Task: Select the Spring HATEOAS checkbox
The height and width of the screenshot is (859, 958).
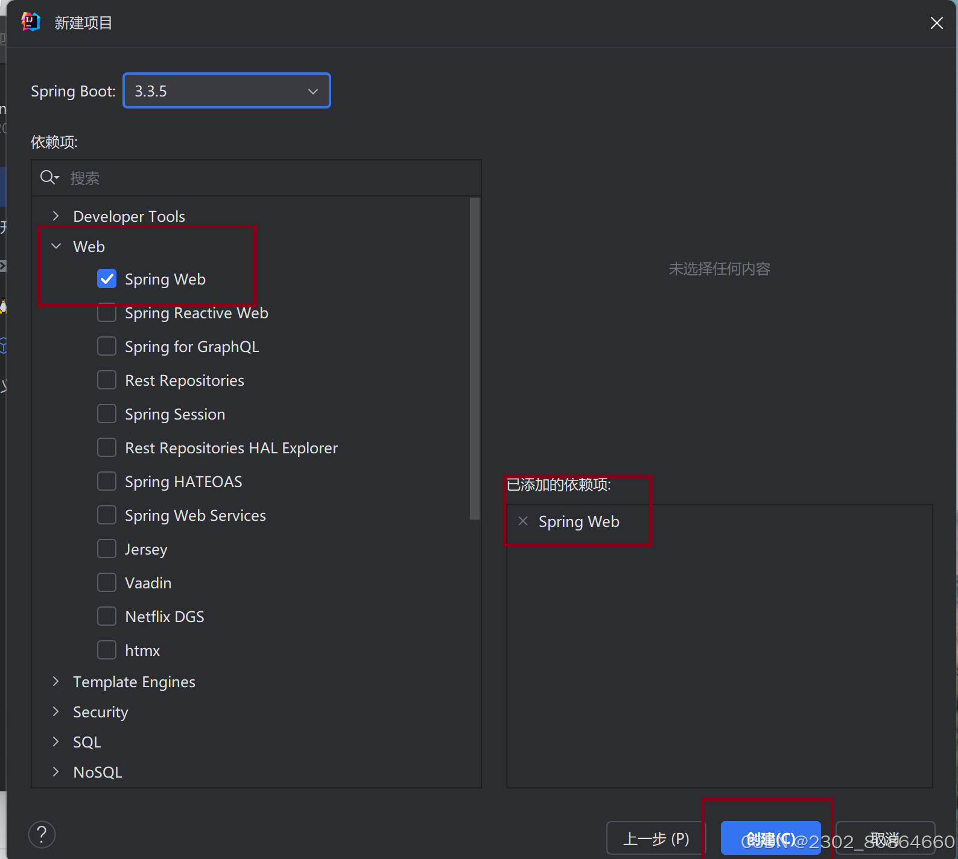Action: (x=107, y=481)
